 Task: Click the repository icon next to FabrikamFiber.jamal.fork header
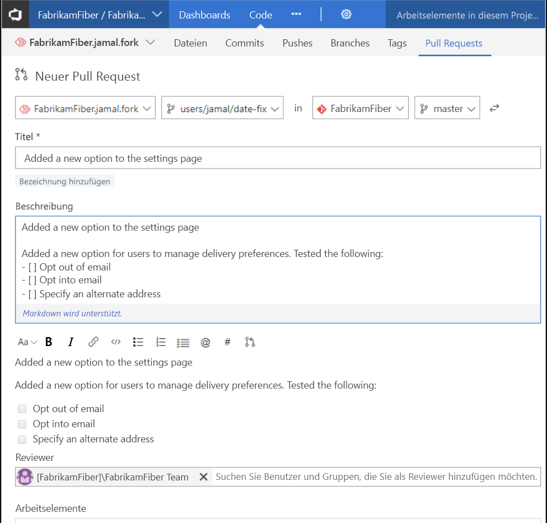coord(21,43)
